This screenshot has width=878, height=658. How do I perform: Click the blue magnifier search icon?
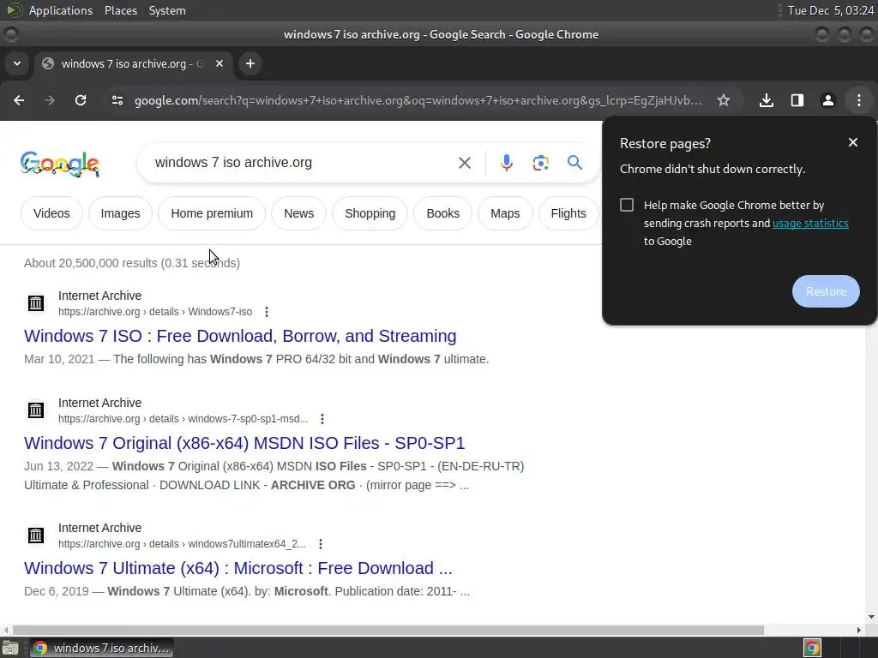(x=575, y=163)
